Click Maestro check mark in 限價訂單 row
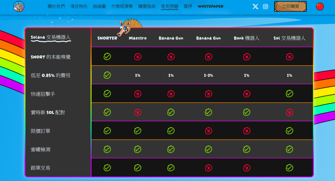Image resolution: width=335 pixels, height=181 pixels. pos(138,131)
